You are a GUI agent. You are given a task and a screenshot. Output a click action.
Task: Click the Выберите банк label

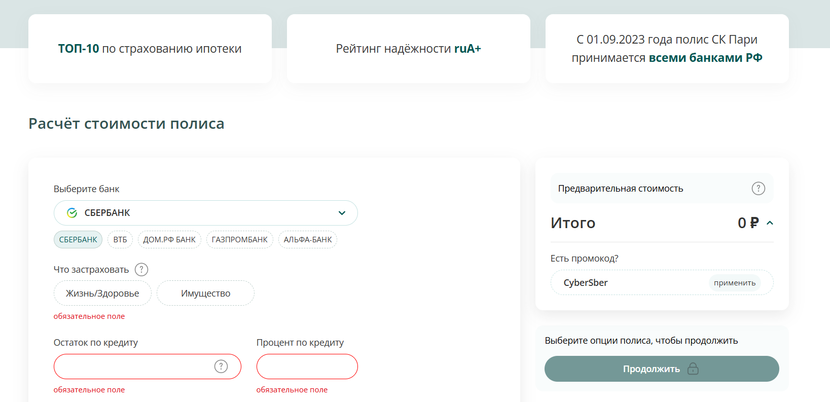(x=87, y=189)
